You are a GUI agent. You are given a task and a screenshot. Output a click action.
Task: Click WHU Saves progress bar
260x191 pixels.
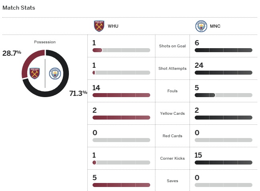[121, 185]
